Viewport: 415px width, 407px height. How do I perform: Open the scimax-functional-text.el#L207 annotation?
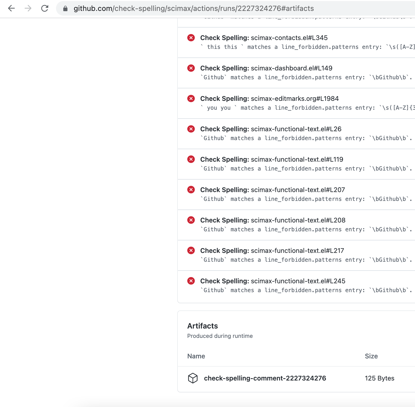(x=273, y=190)
